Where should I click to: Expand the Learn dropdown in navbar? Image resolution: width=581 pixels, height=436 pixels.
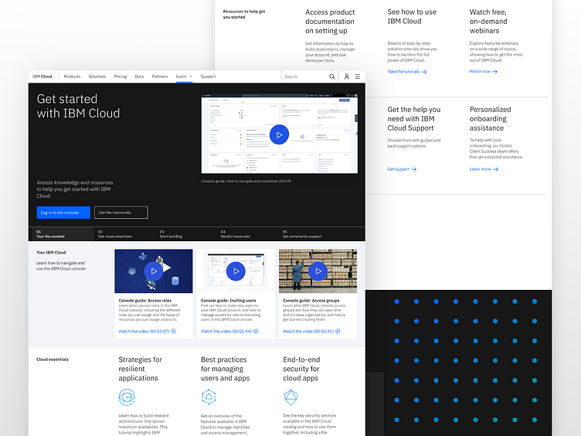(x=184, y=77)
